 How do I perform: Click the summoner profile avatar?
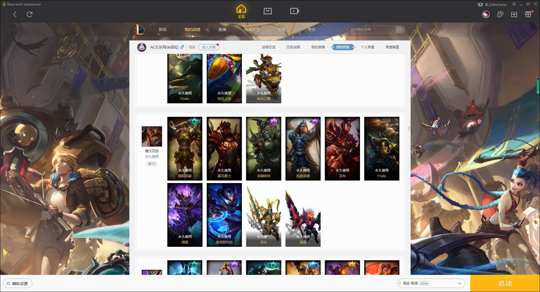click(x=142, y=47)
